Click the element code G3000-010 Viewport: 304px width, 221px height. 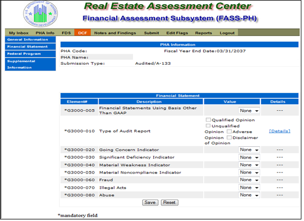point(79,131)
